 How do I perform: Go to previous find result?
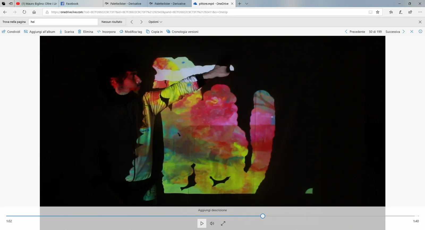tap(131, 22)
